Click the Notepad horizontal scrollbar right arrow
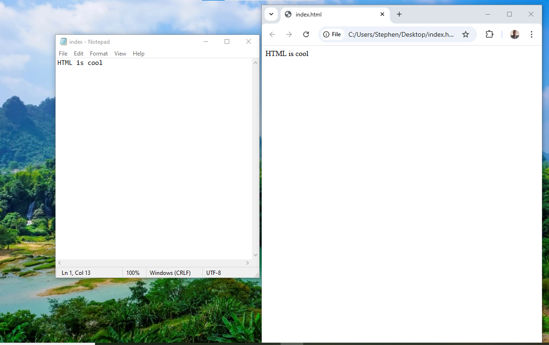The width and height of the screenshot is (549, 345). 248,263
